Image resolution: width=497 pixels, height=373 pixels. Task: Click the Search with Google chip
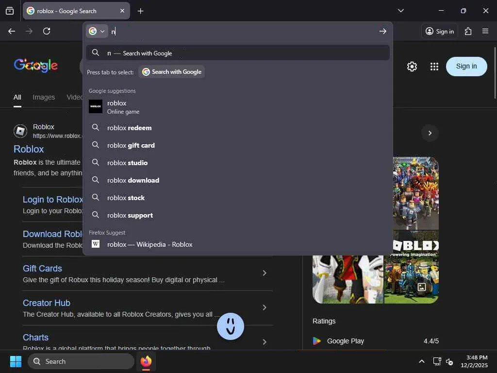(171, 72)
